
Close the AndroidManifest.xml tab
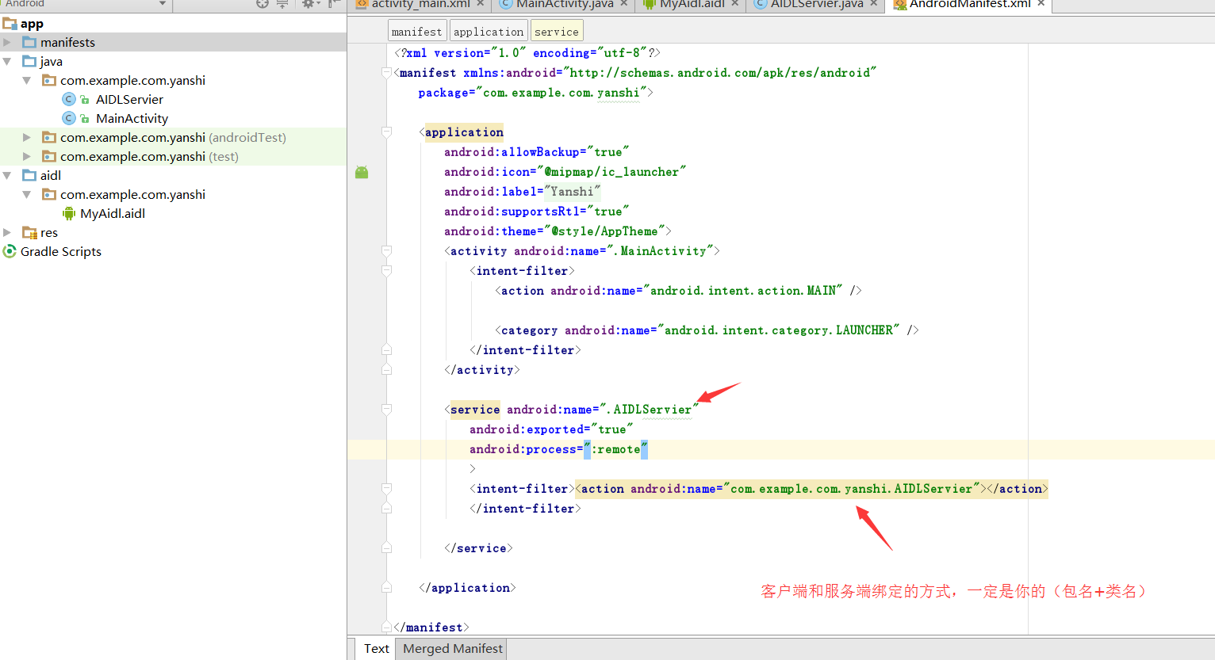click(x=1041, y=4)
